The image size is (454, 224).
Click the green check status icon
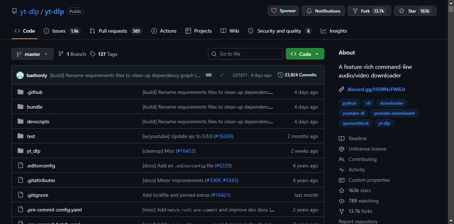click(x=222, y=75)
